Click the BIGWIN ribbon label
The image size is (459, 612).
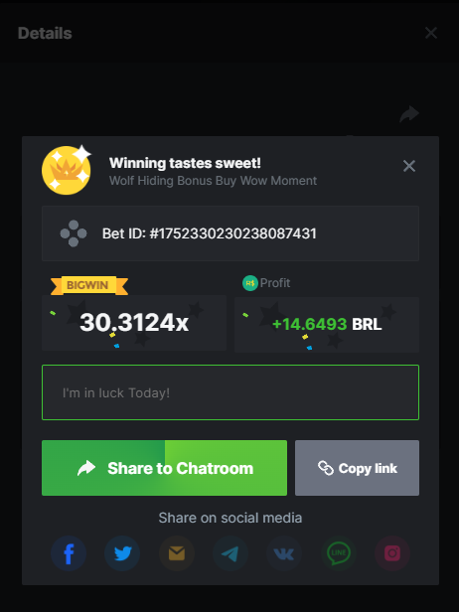[x=89, y=285]
